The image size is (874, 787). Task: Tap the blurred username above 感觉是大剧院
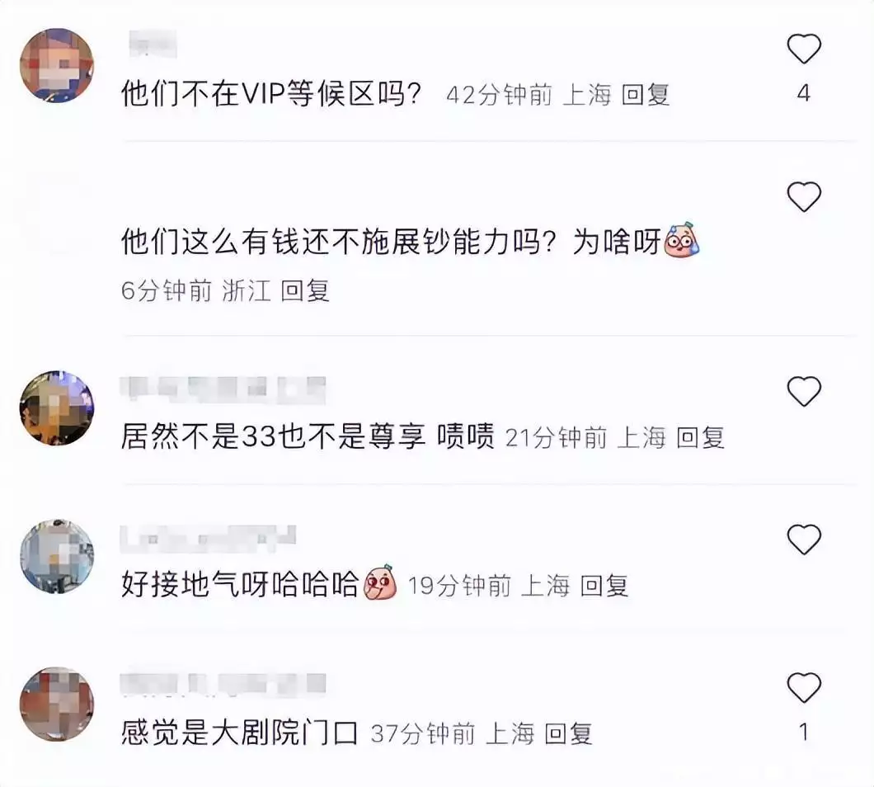[223, 685]
